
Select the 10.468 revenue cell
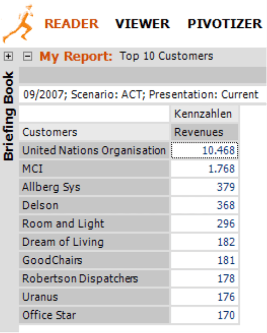pos(205,150)
